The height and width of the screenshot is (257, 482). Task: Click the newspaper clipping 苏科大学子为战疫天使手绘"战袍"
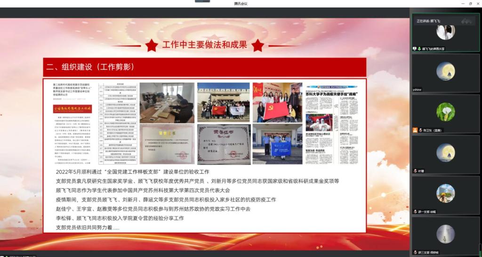click(333, 124)
